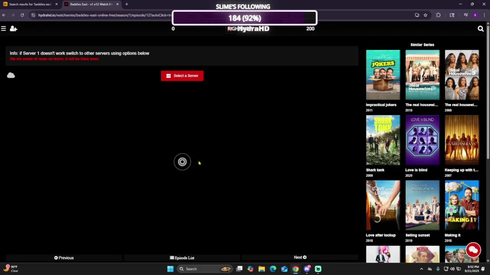Open the Chrome three-dot menu

(x=484, y=15)
